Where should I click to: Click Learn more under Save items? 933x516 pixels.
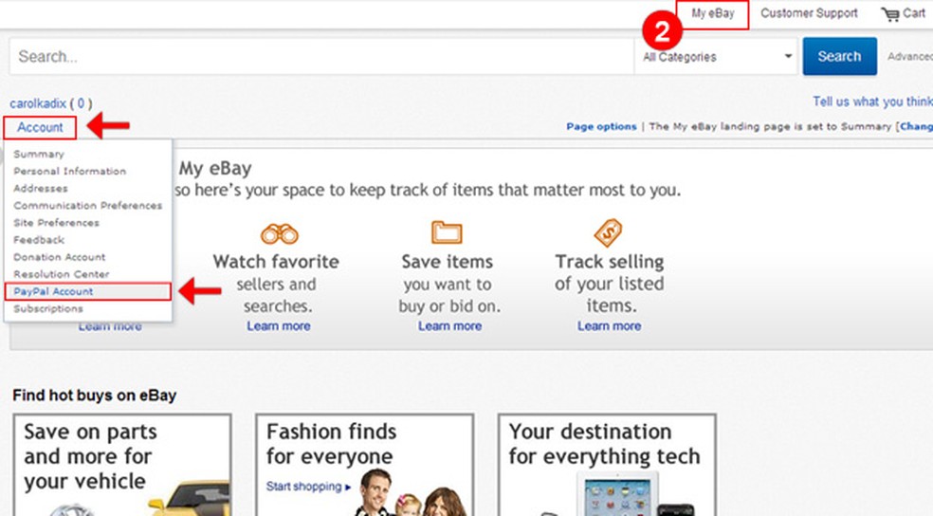[449, 326]
